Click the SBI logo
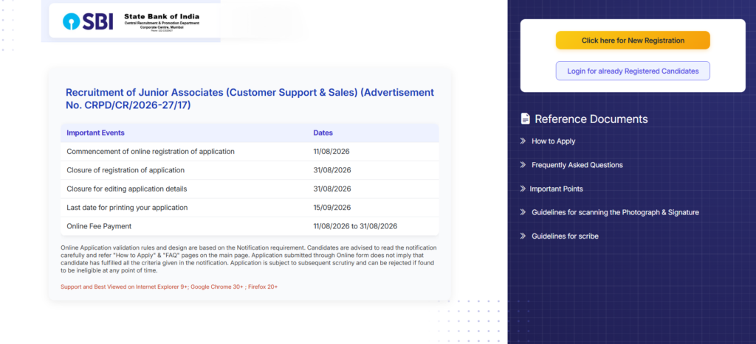Viewport: 756px width, 344px height. [88, 21]
